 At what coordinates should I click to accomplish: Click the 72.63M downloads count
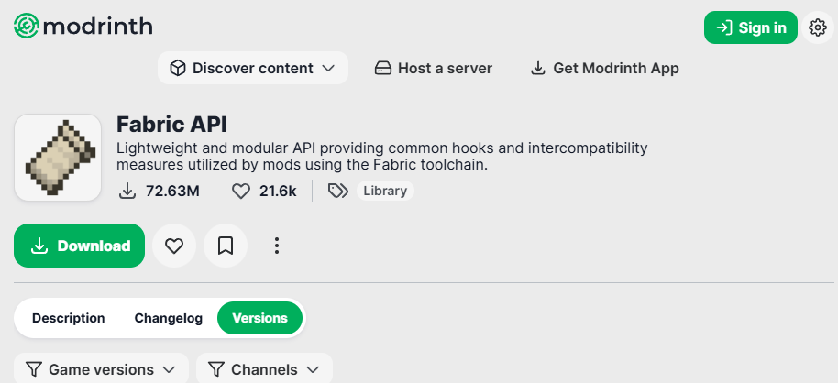pyautogui.click(x=159, y=191)
